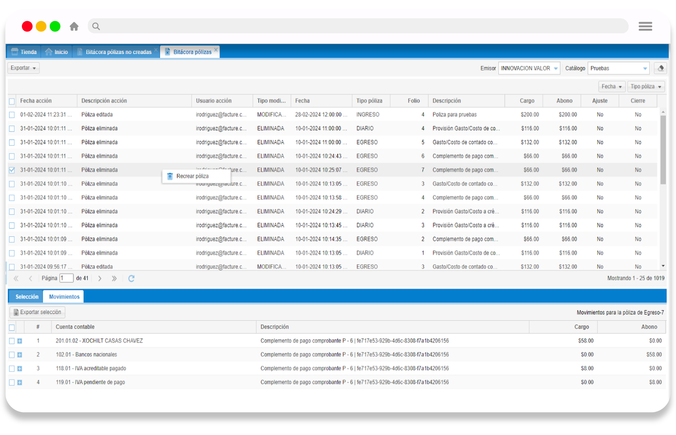The height and width of the screenshot is (435, 676).
Task: Jump to last page arrow
Action: tap(114, 278)
